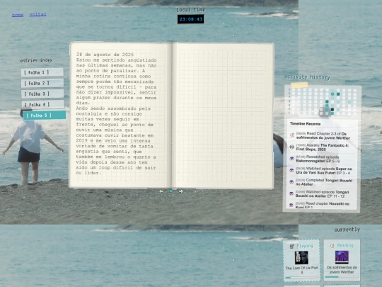
Task: Click the Werther reading progress bar
Action: (342, 277)
